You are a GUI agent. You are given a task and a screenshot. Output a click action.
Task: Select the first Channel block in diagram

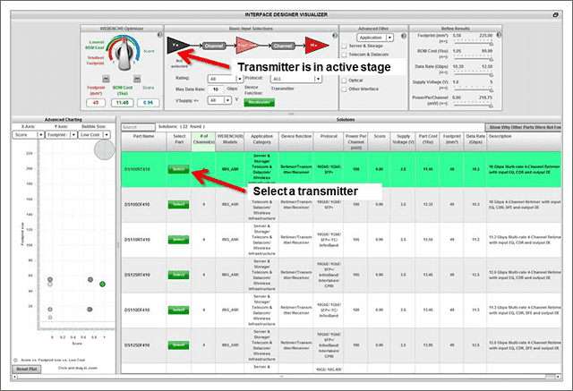point(214,44)
